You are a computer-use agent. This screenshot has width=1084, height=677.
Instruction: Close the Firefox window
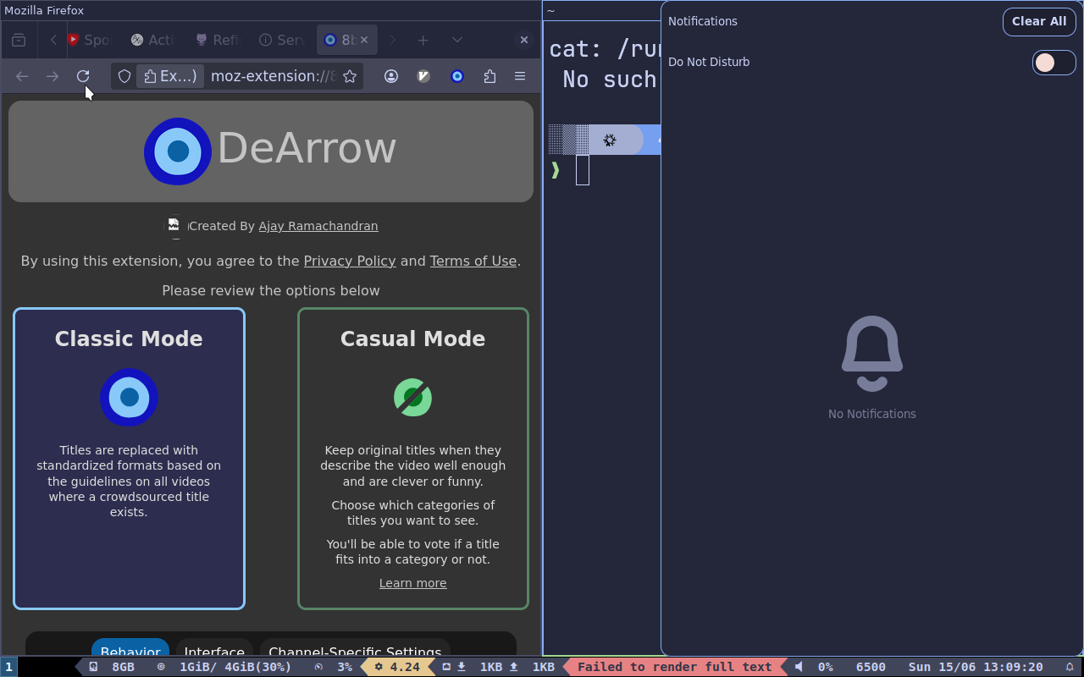pos(524,40)
